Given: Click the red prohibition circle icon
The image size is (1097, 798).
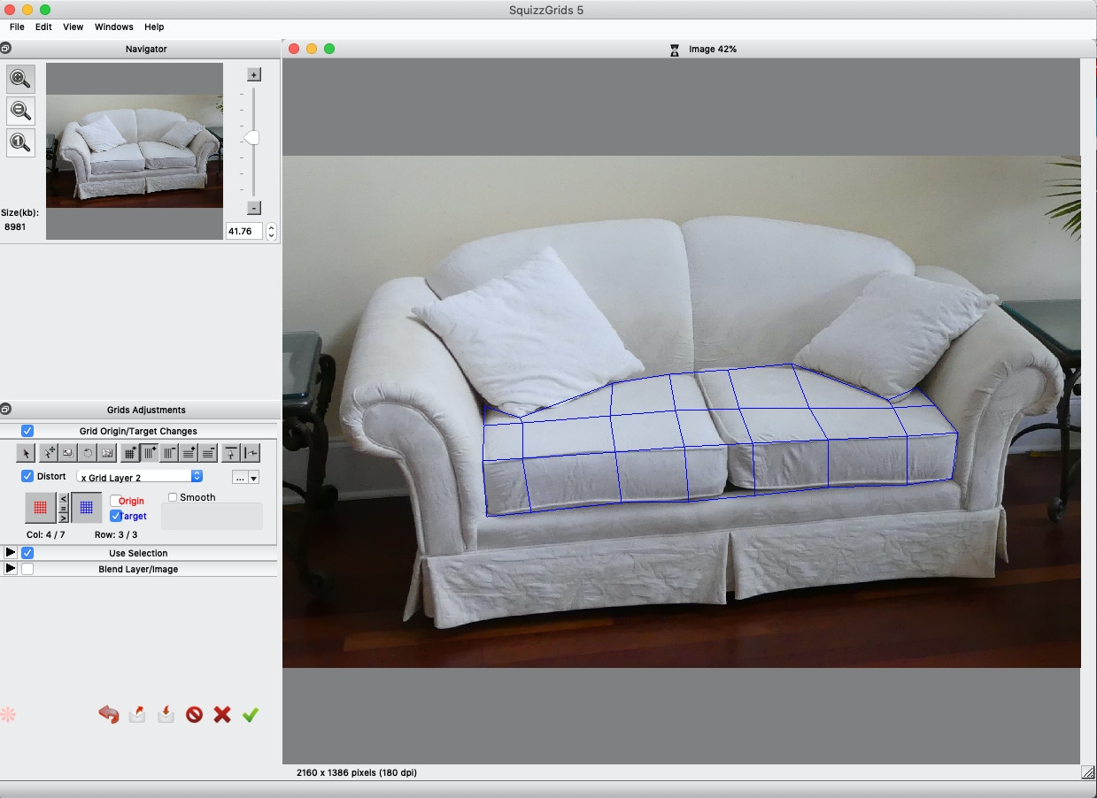Looking at the screenshot, I should tap(194, 715).
